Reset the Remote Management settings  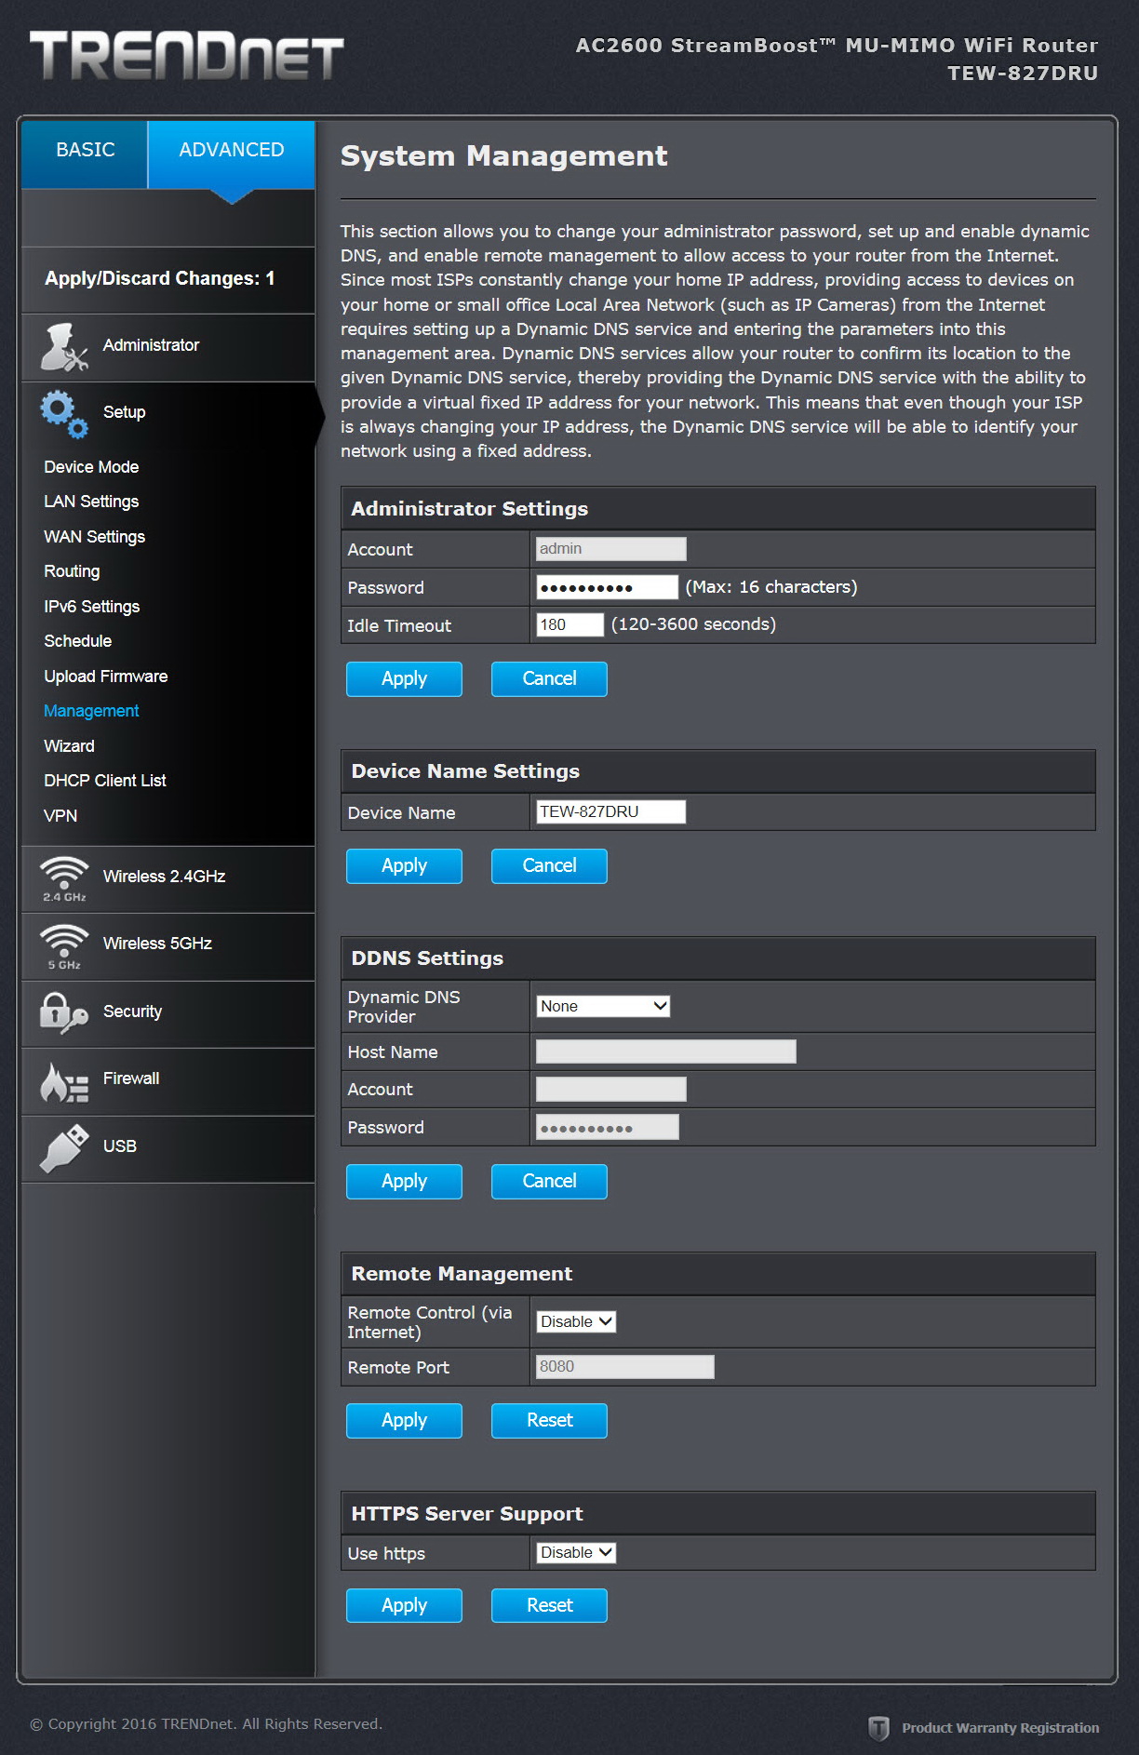(549, 1421)
